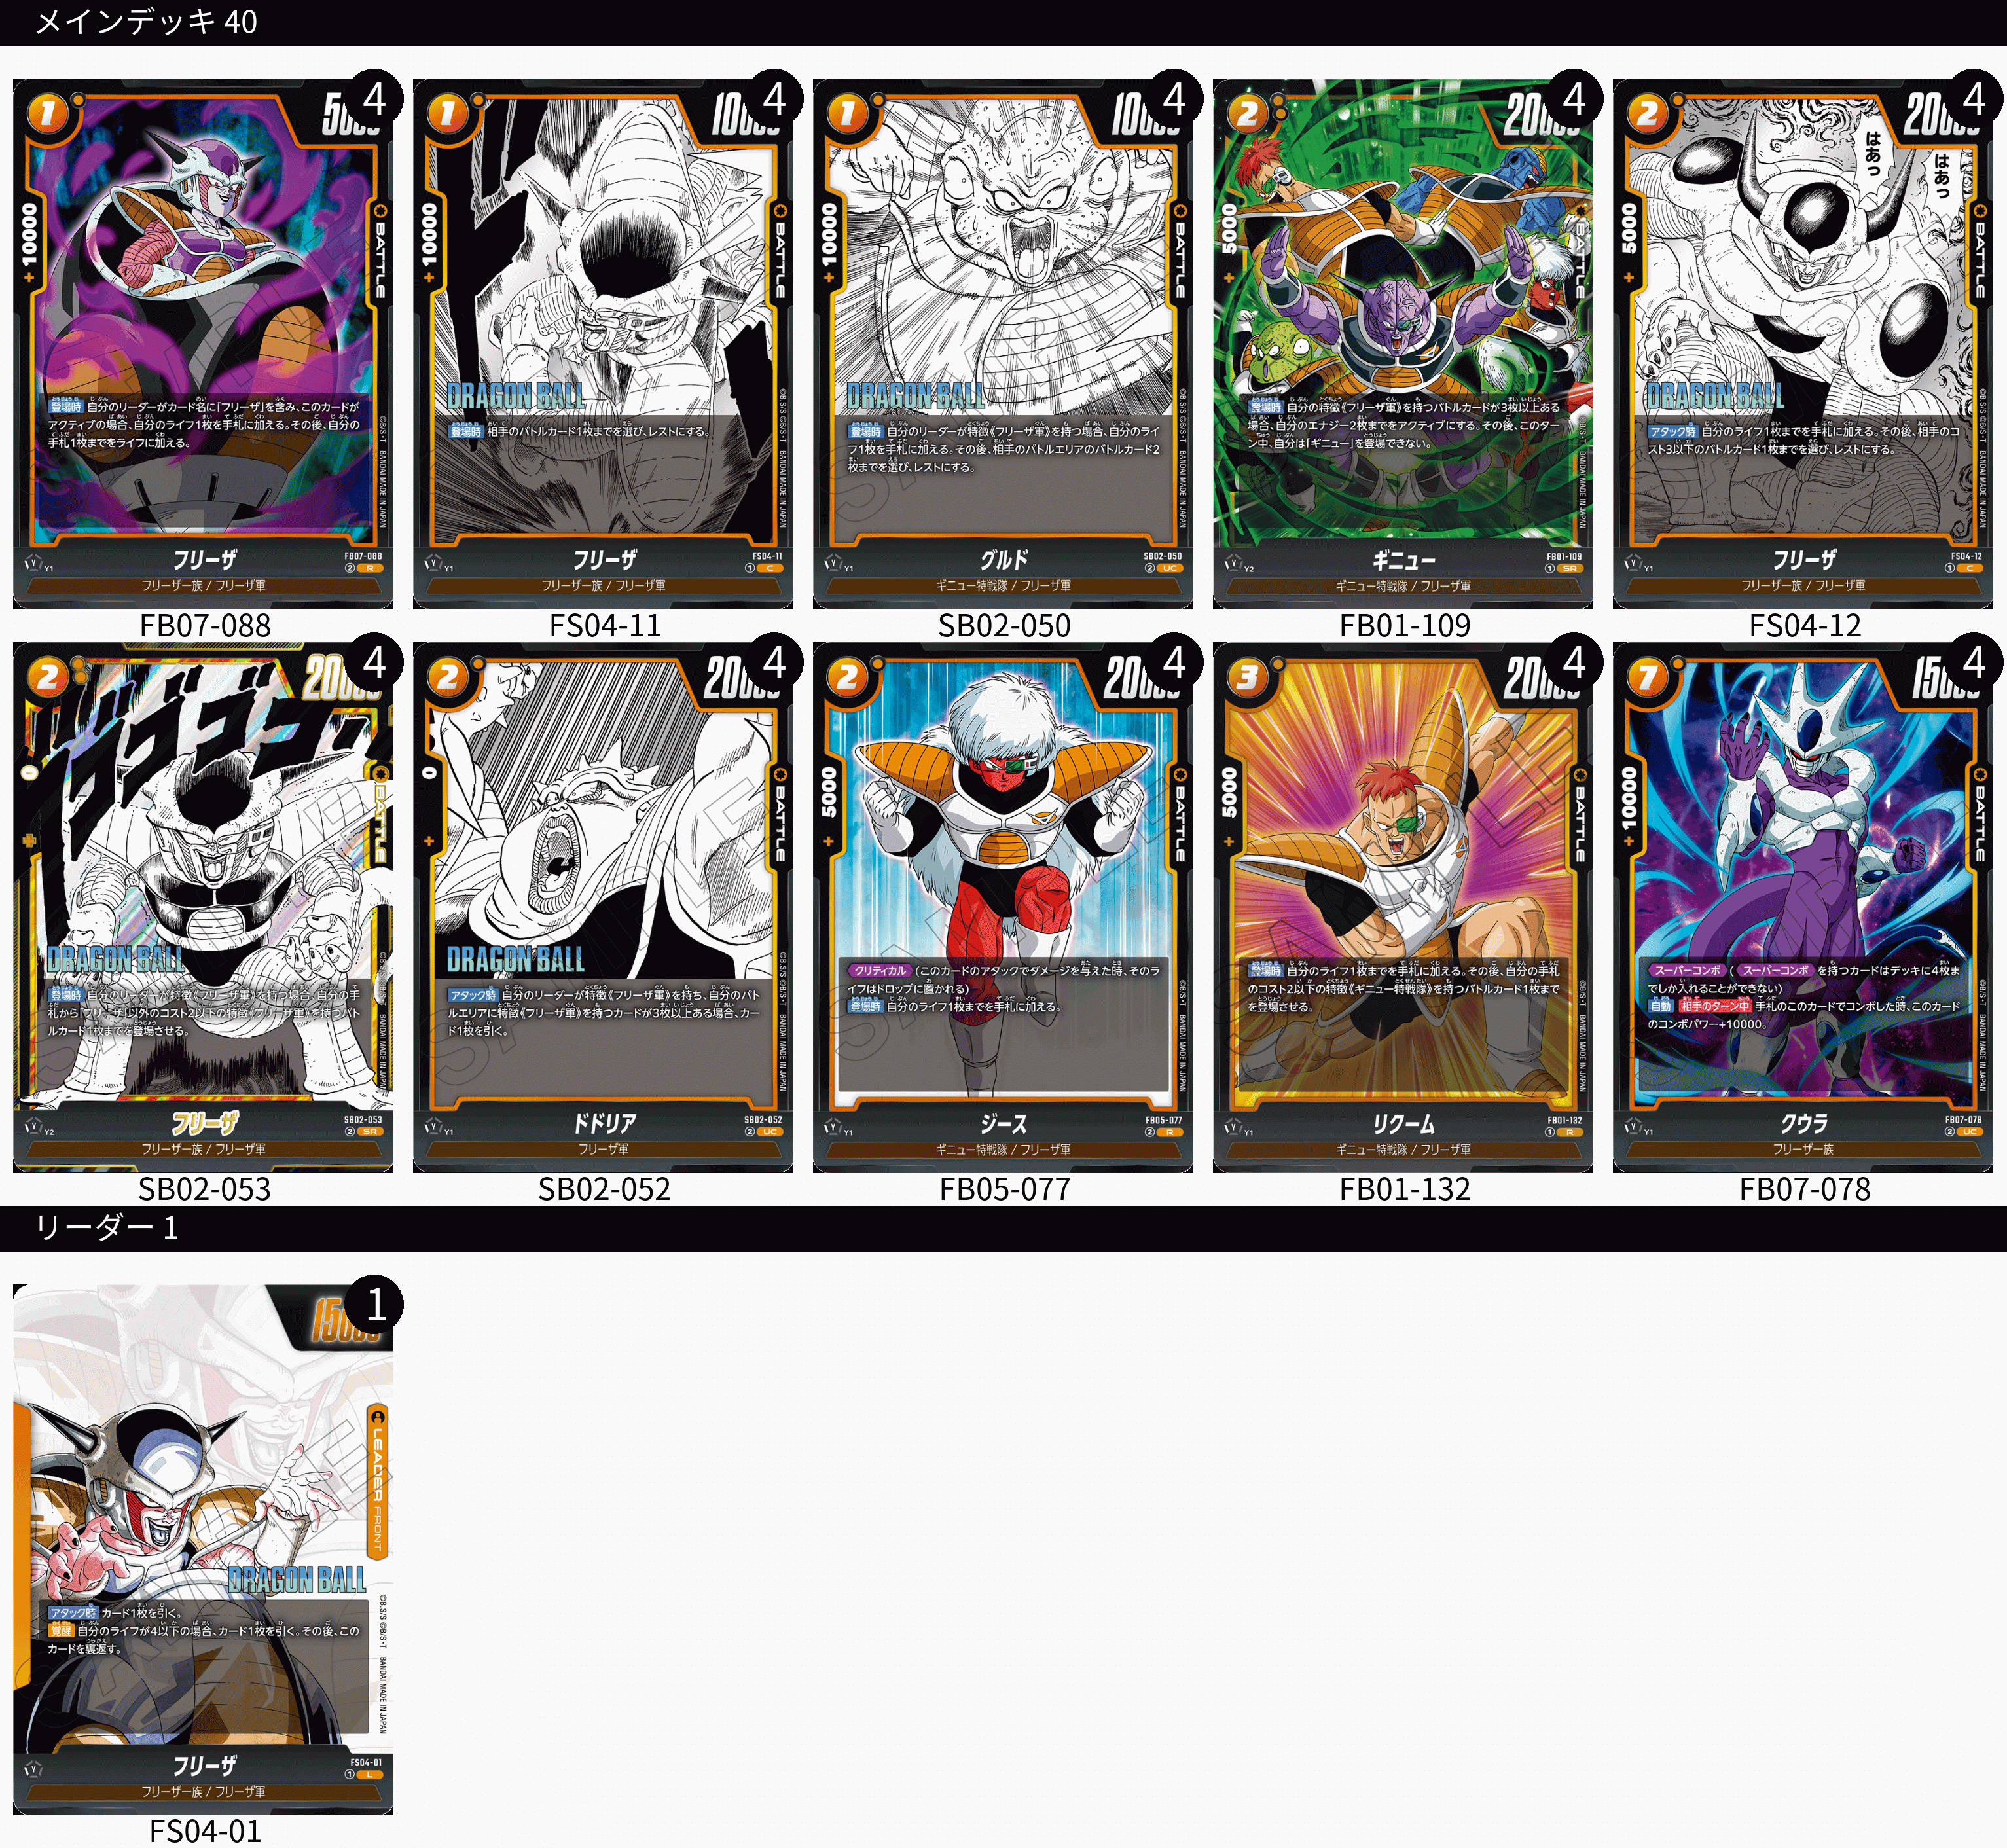Select the FS04-12 Frieza card

pos(1803,343)
